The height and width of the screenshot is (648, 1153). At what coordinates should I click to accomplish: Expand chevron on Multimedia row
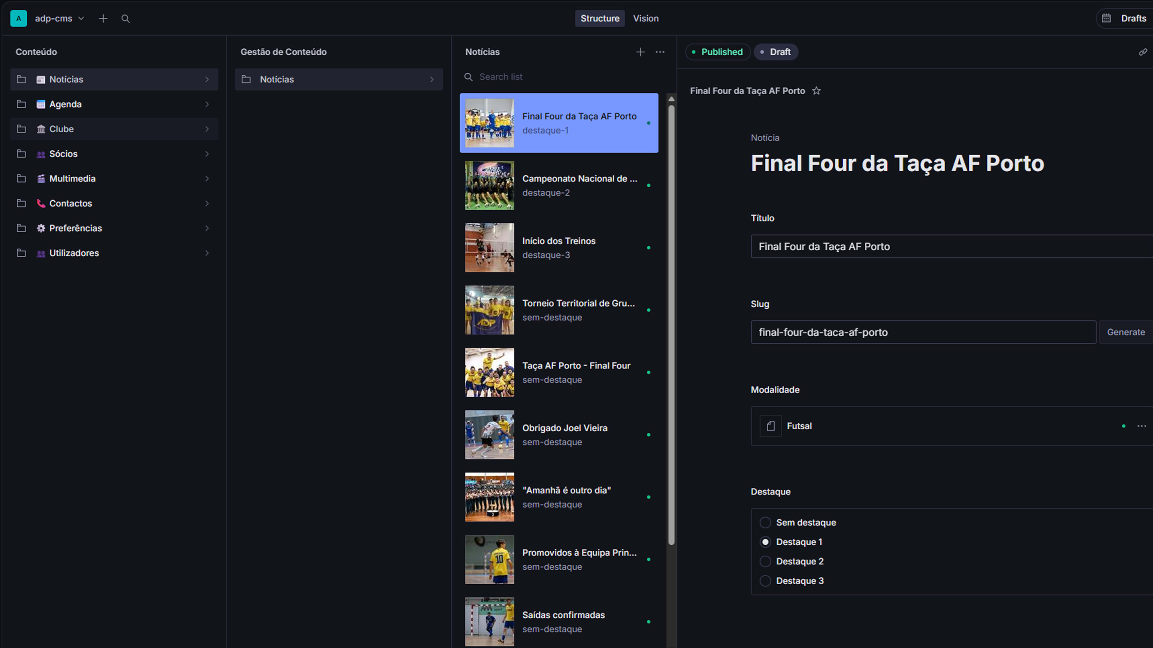[x=207, y=179]
